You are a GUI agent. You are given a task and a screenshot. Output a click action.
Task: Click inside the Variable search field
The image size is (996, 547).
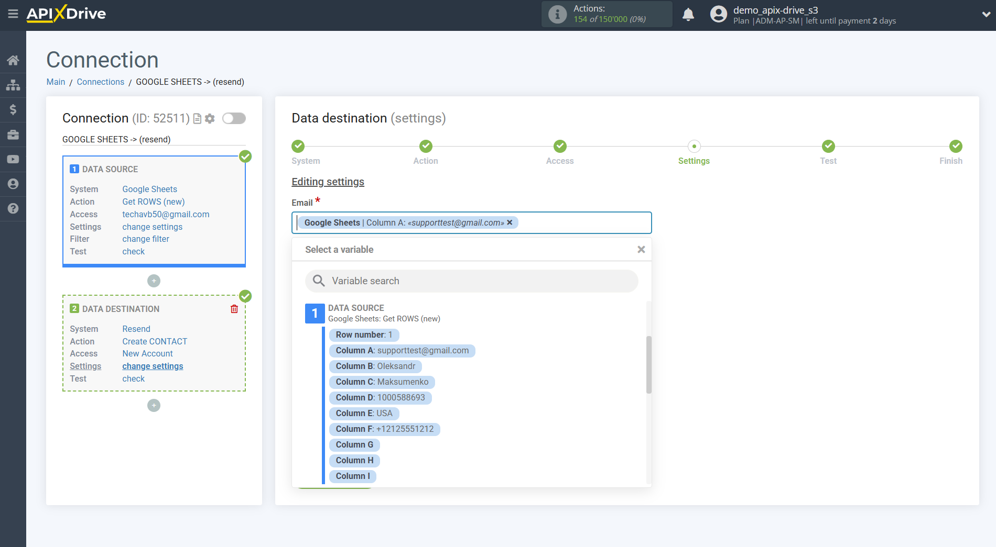tap(471, 281)
